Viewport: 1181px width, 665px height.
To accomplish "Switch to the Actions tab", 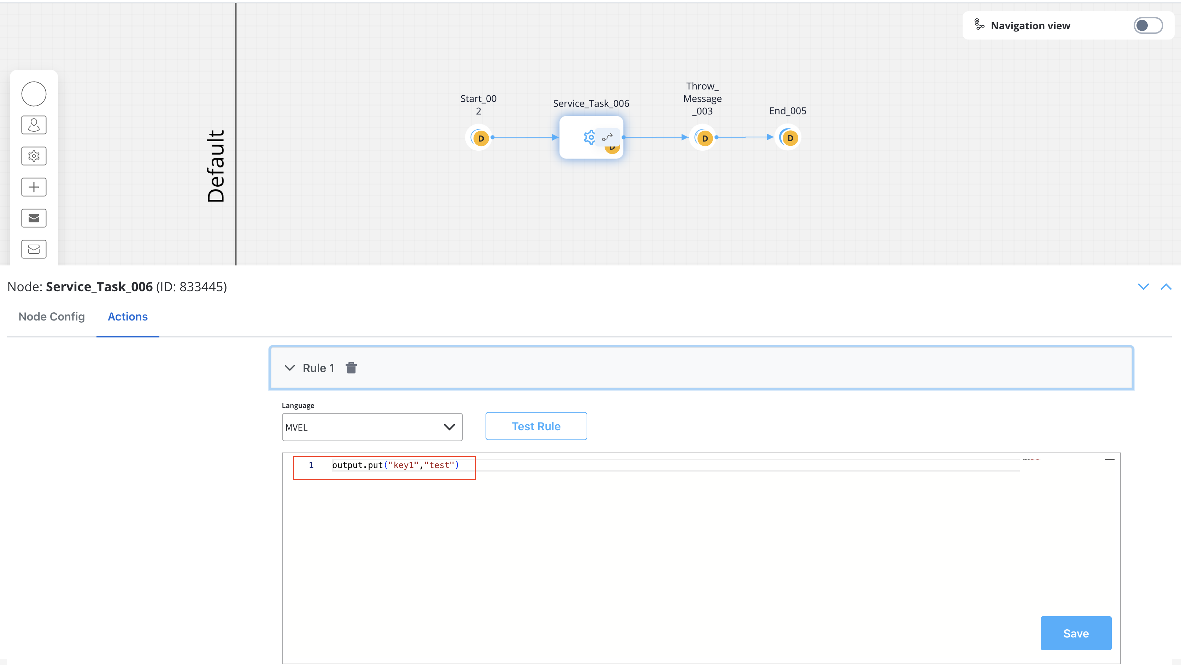I will coord(128,317).
